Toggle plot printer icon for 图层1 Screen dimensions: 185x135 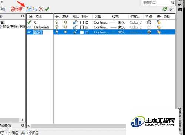pos(149,32)
